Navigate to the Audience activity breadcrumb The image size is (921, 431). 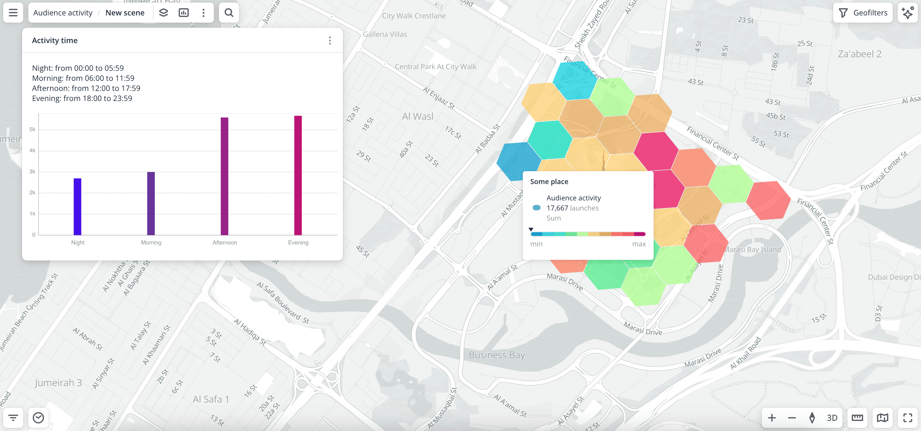point(63,13)
